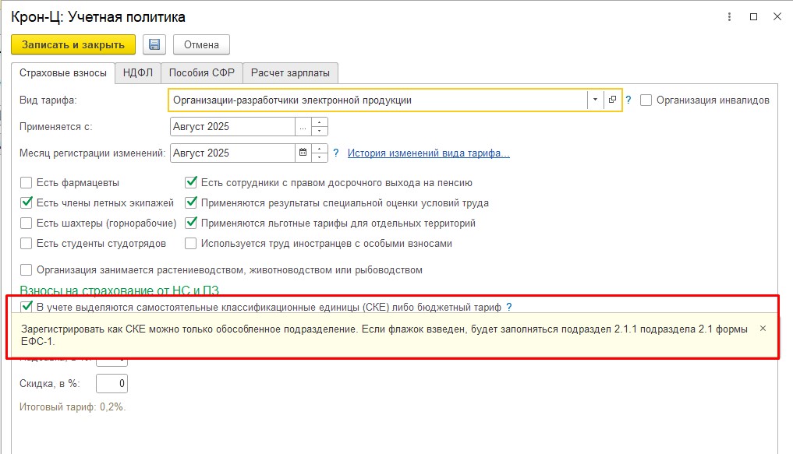
Task: Click help icon next to registration month
Action: (x=336, y=153)
